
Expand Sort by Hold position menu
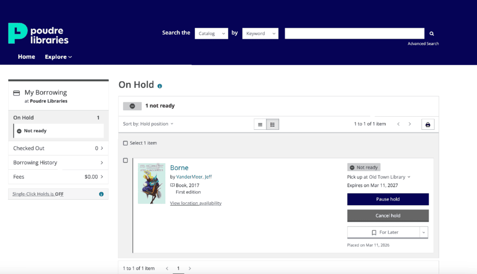[x=148, y=124]
